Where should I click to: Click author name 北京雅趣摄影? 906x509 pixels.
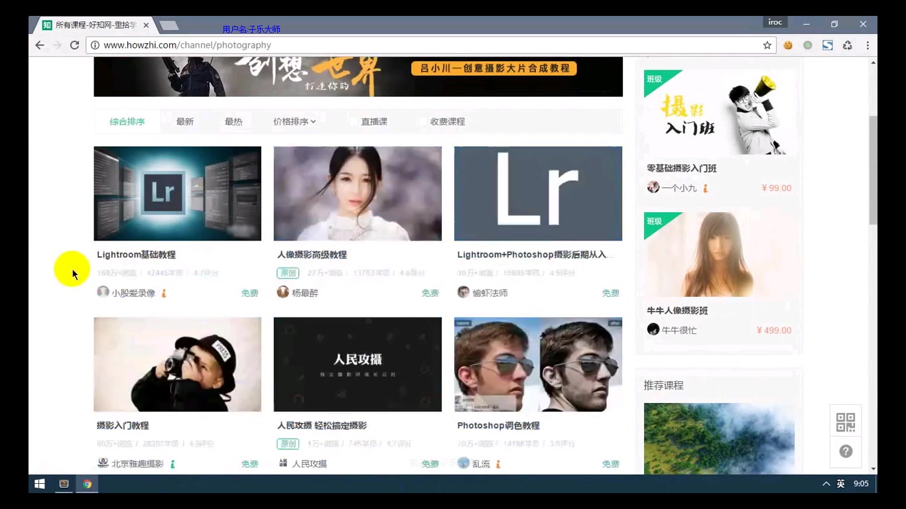(x=138, y=464)
